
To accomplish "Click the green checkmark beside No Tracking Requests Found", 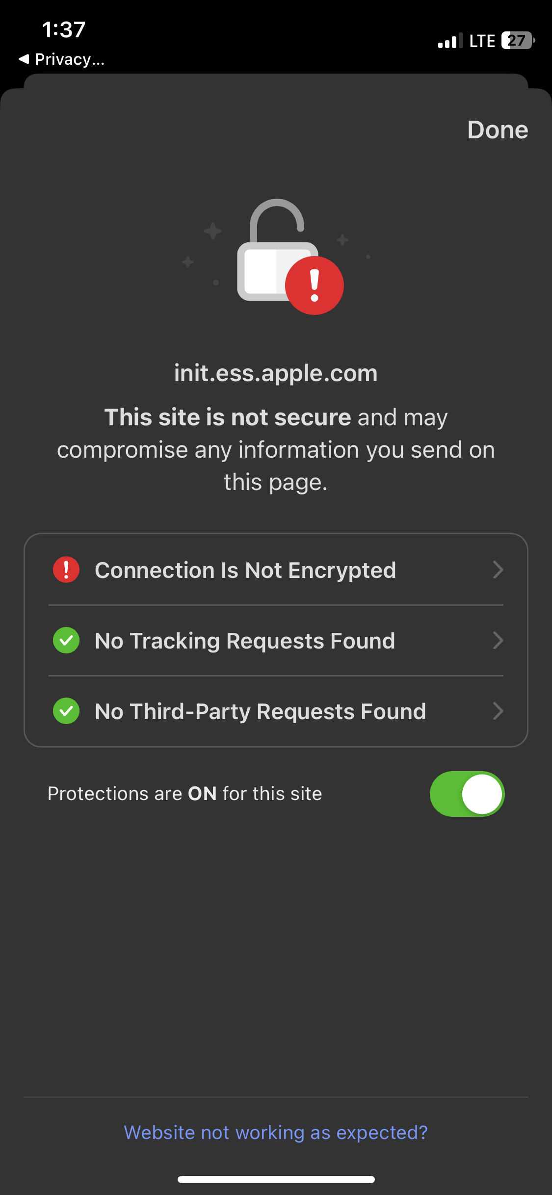I will [66, 640].
